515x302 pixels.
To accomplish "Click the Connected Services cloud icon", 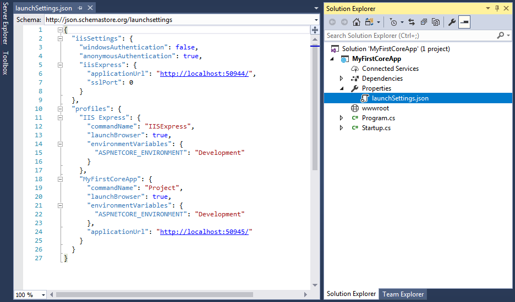I will tap(355, 69).
